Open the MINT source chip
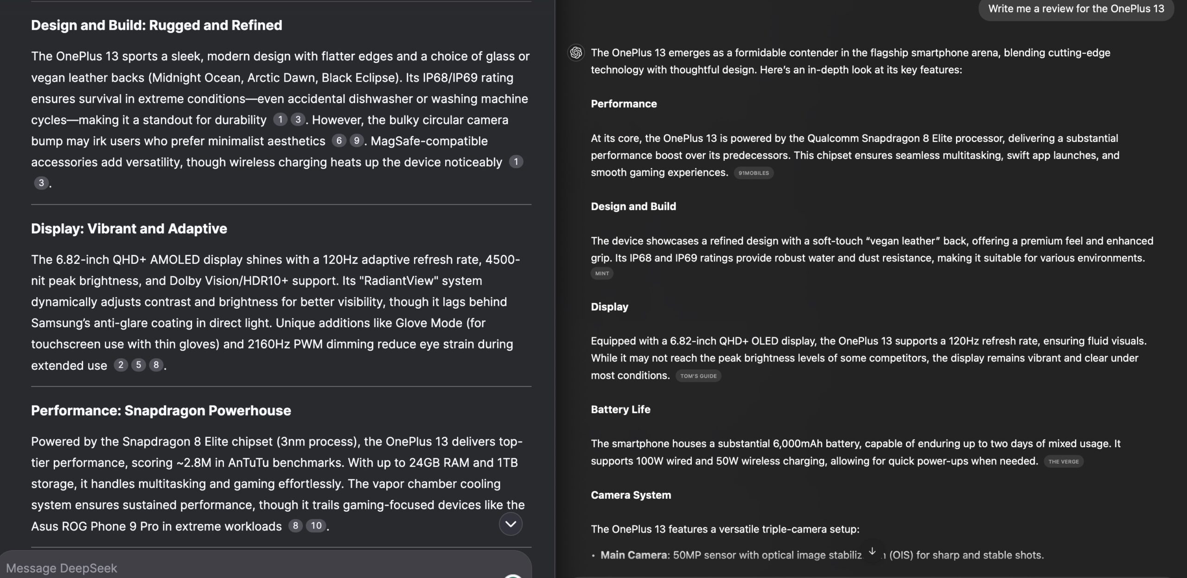The height and width of the screenshot is (578, 1187). (x=602, y=273)
